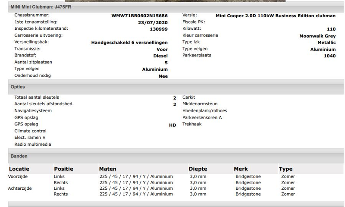345x207 pixels.
Task: Collapse the Opties section header
Action: [18, 87]
